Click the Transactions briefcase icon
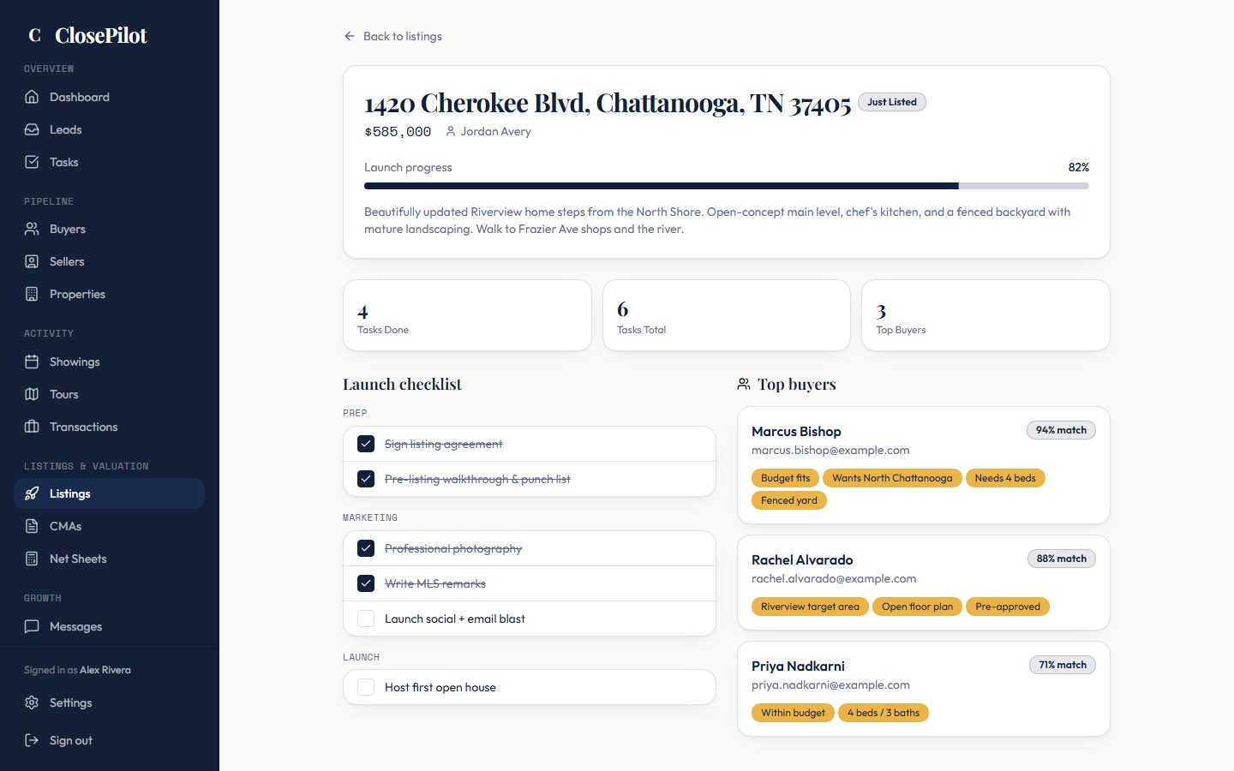Screen dimensions: 1234x771 pyautogui.click(x=32, y=427)
